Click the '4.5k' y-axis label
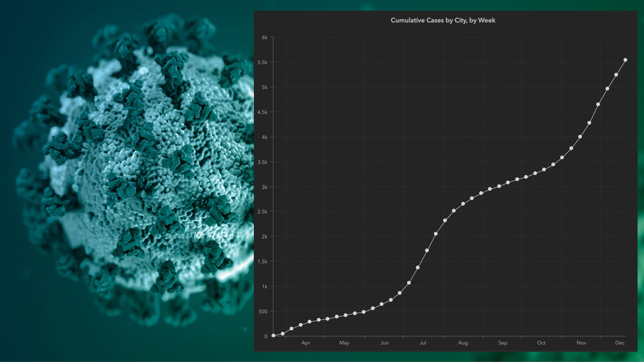 click(x=262, y=112)
